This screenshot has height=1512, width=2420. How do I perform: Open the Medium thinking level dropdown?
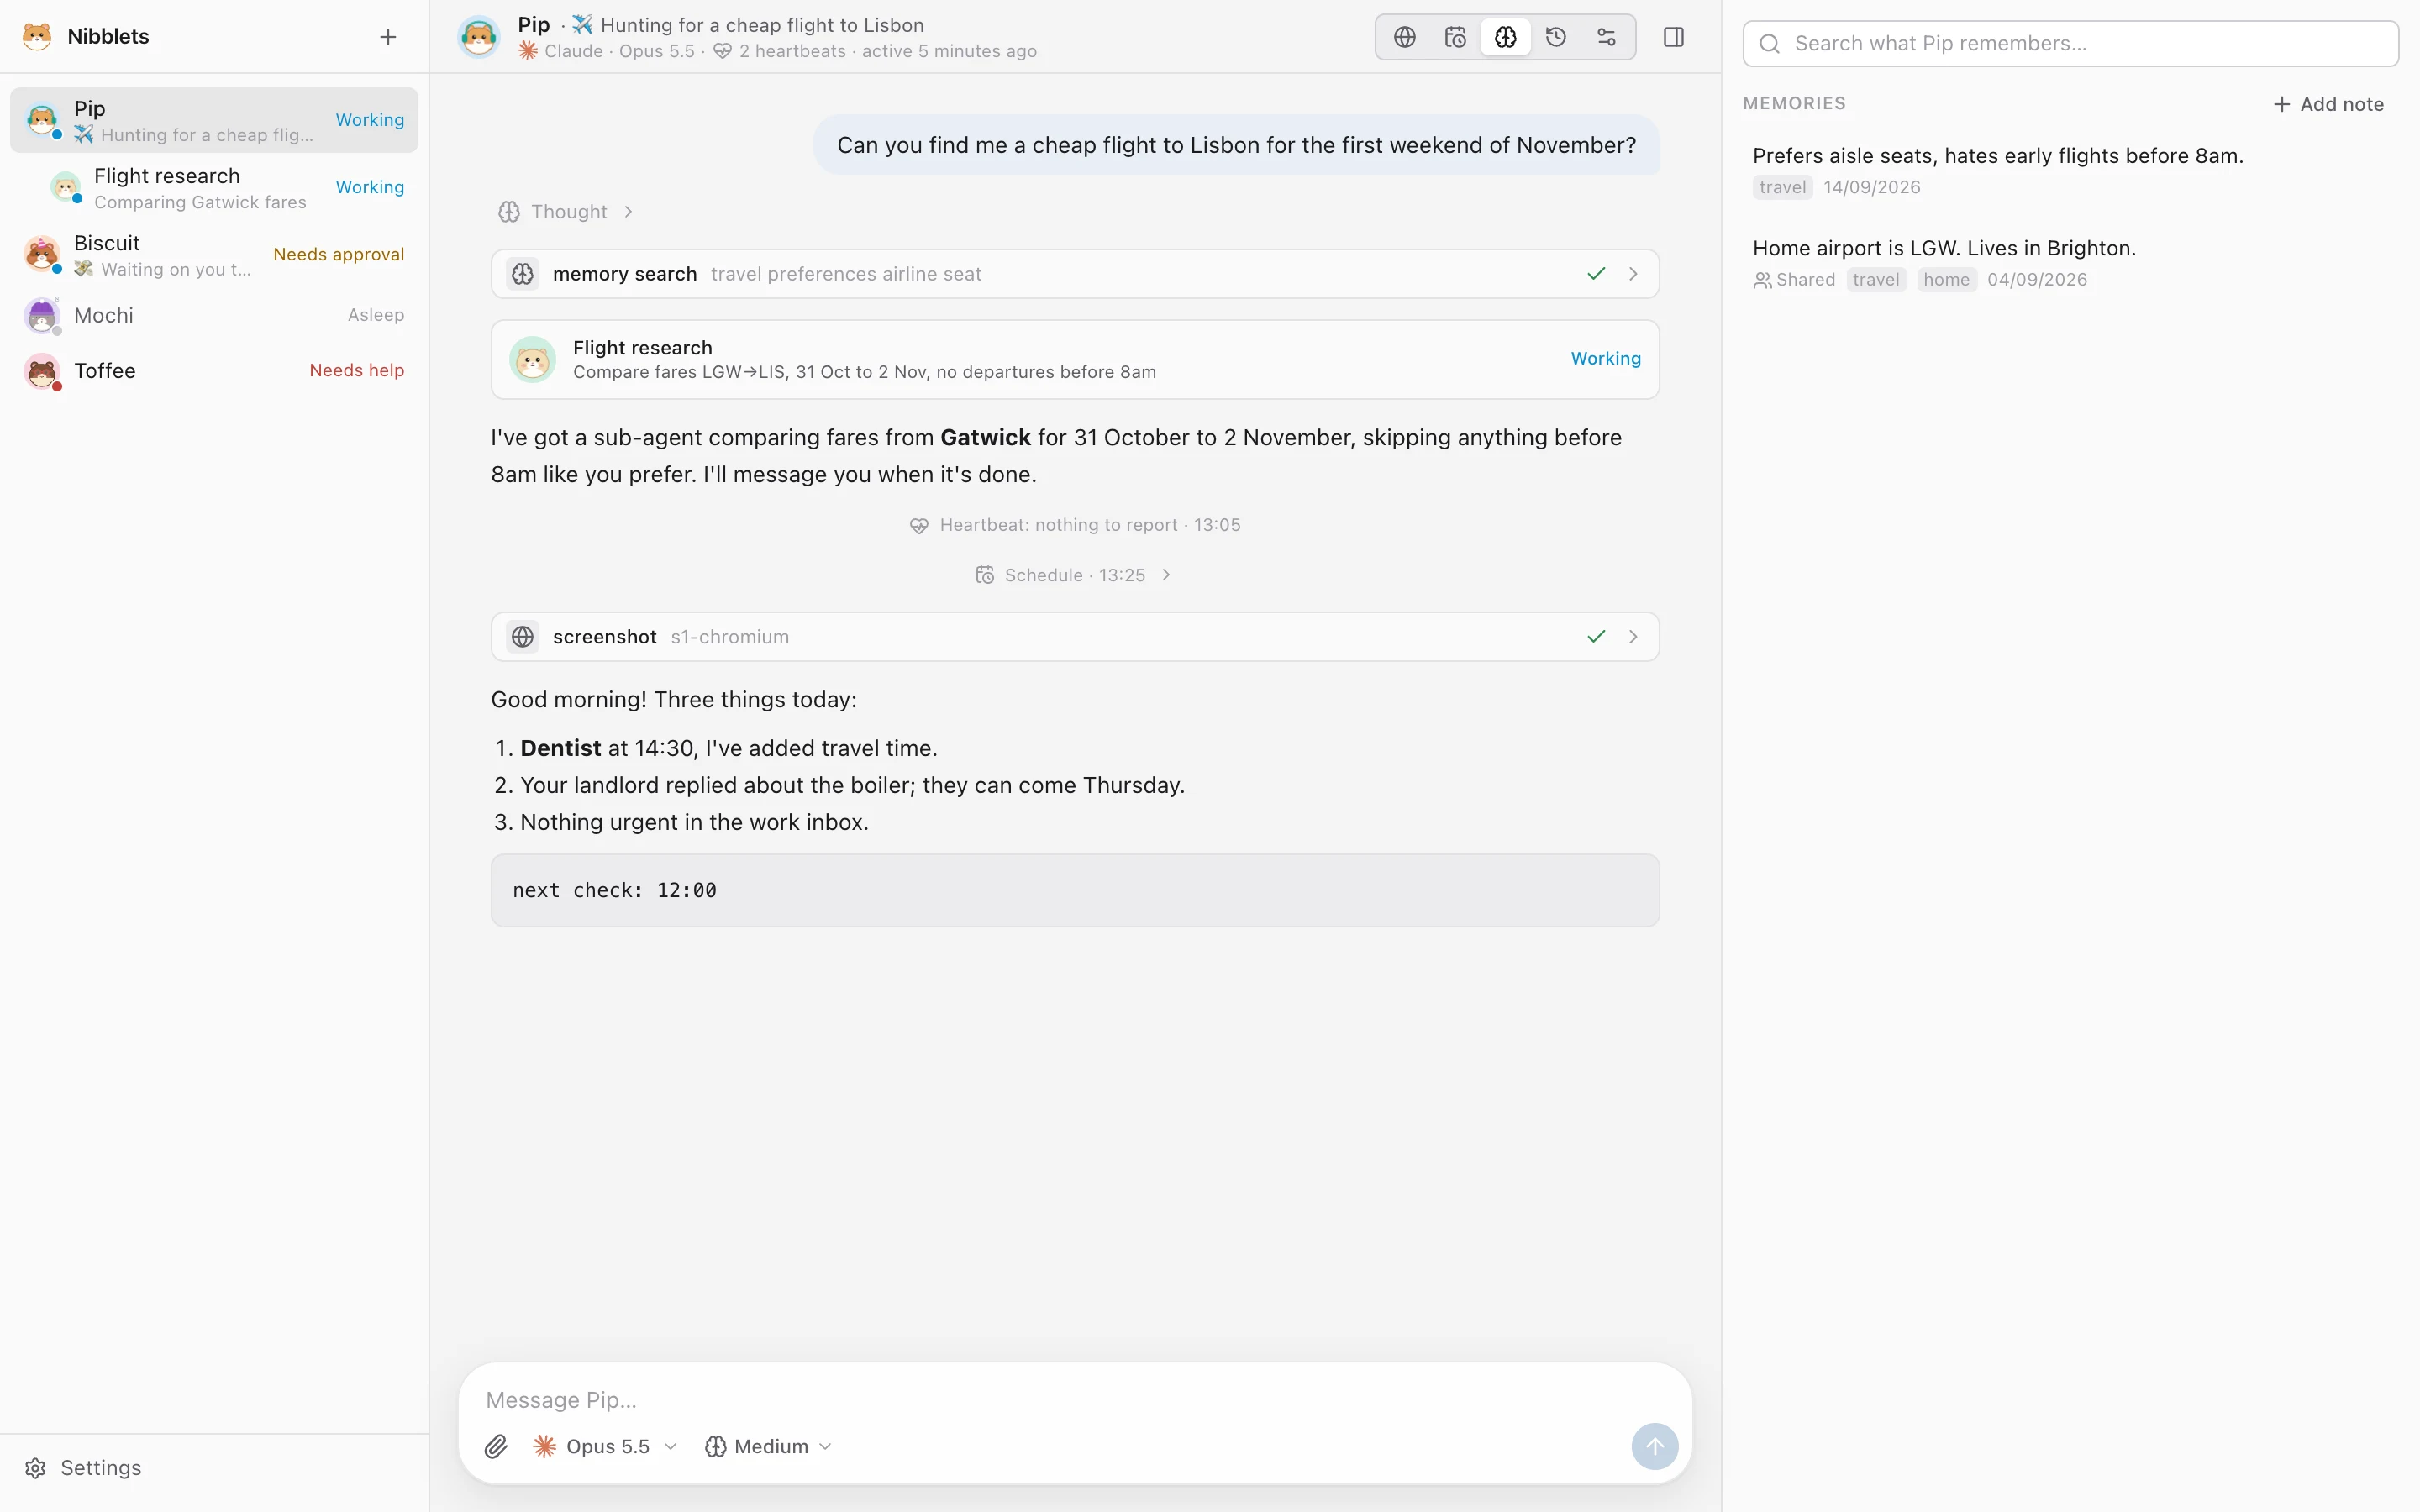(x=768, y=1446)
